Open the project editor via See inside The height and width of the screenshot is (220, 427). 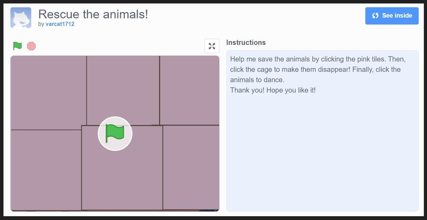click(392, 16)
